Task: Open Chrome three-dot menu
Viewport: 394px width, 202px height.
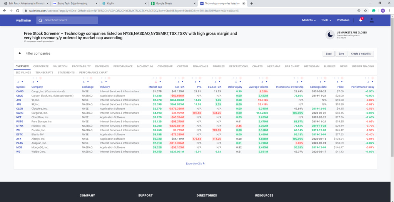Action: (389, 10)
